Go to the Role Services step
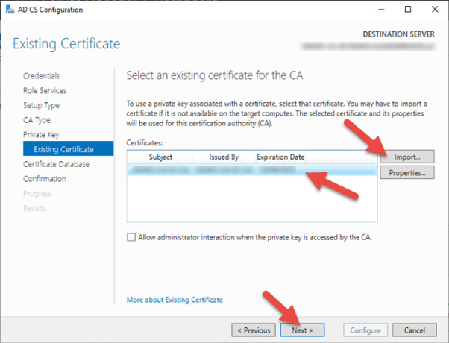The height and width of the screenshot is (343, 449). pyautogui.click(x=45, y=90)
